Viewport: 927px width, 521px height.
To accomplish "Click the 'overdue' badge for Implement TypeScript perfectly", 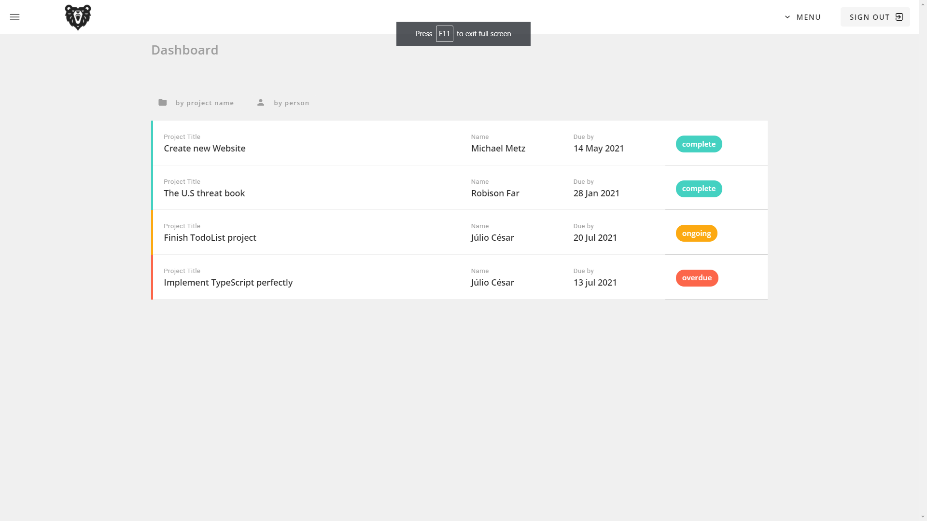I will tap(697, 278).
